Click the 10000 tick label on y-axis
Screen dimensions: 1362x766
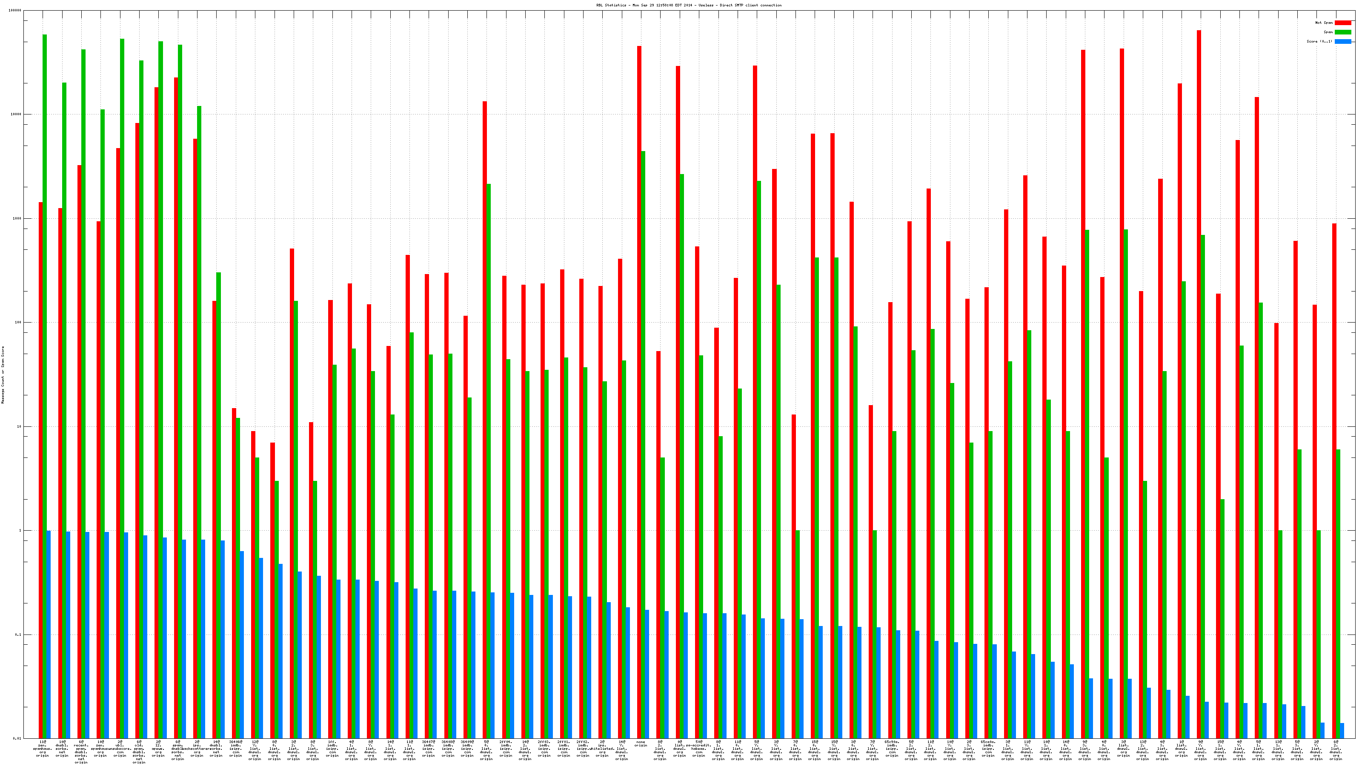click(x=17, y=115)
